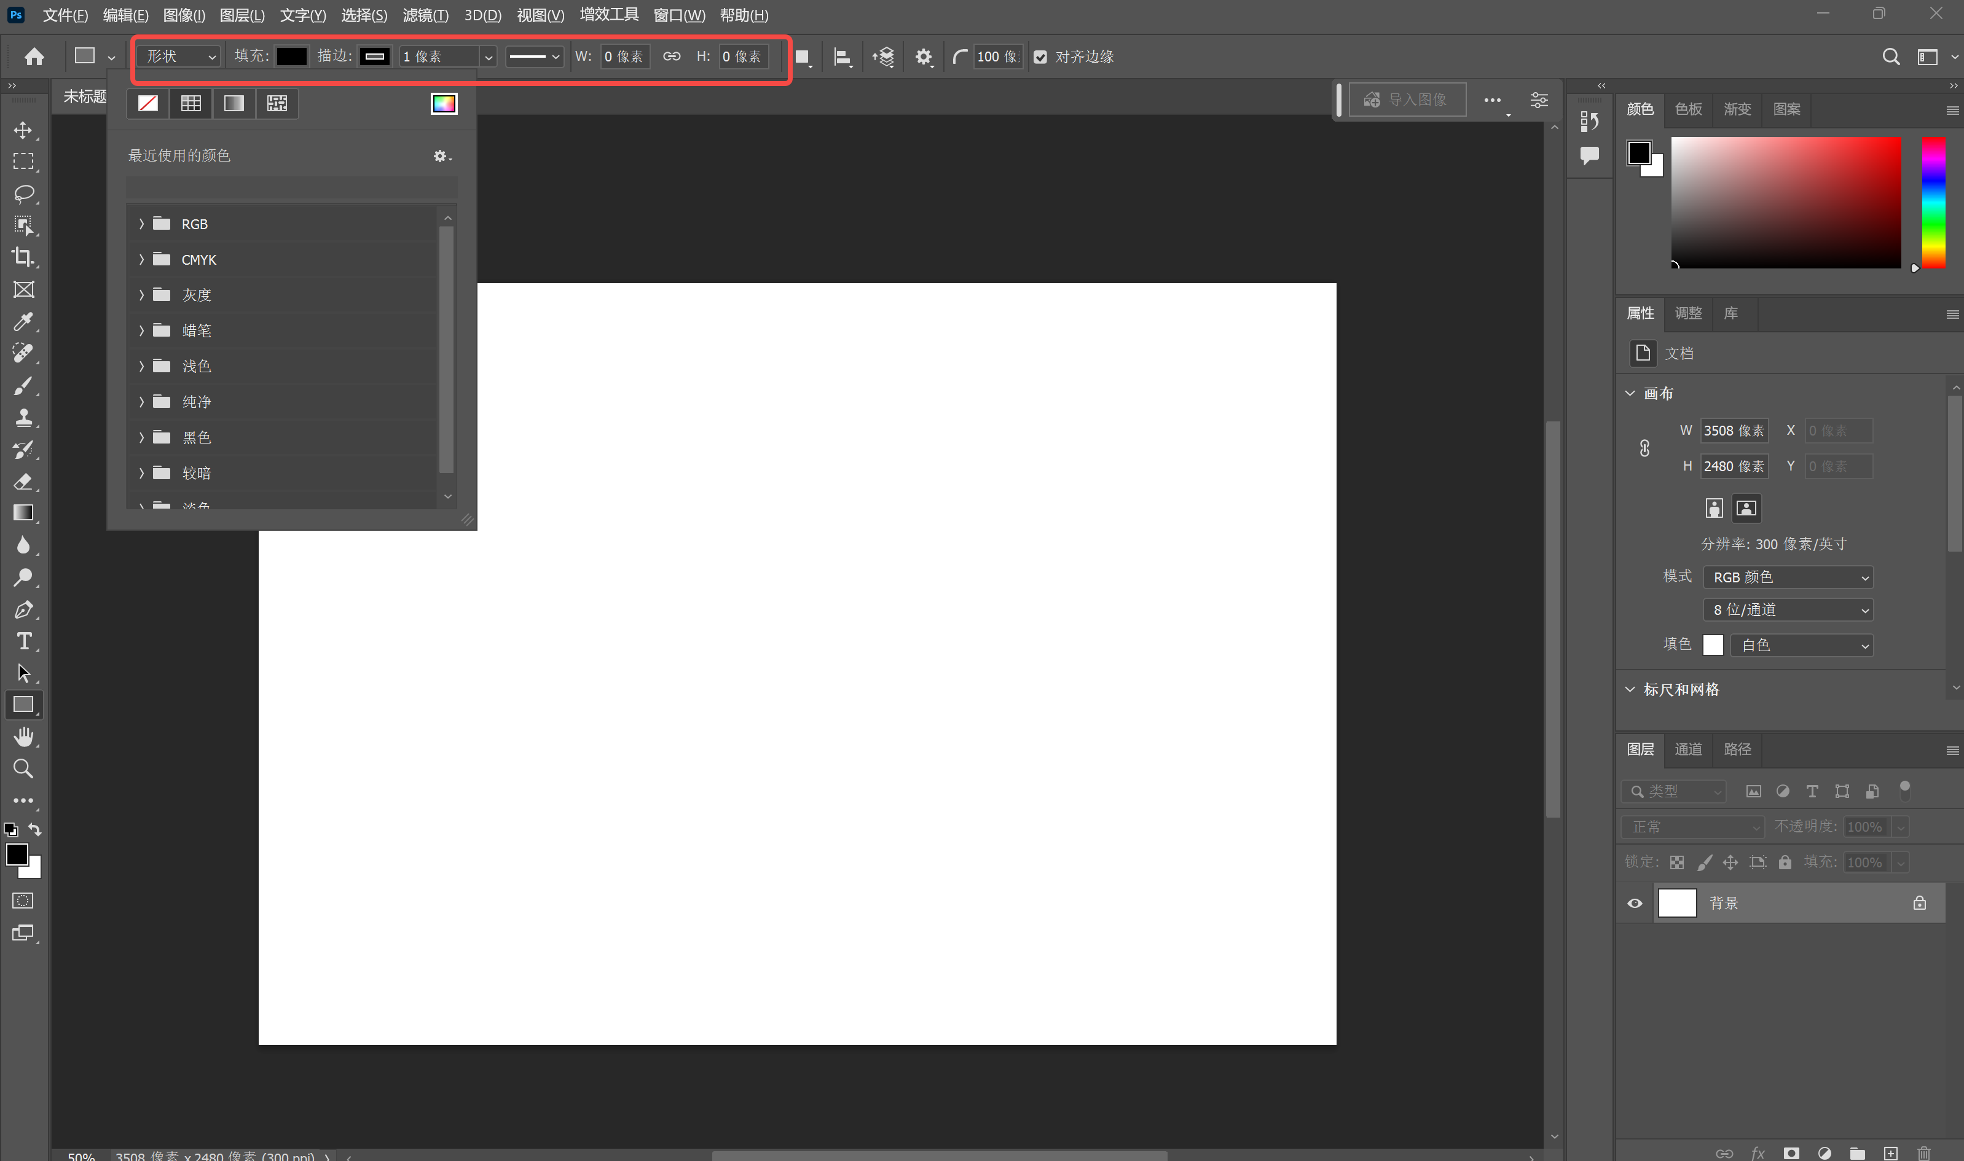Open path arrangement stack icon
1964x1161 pixels.
884,57
